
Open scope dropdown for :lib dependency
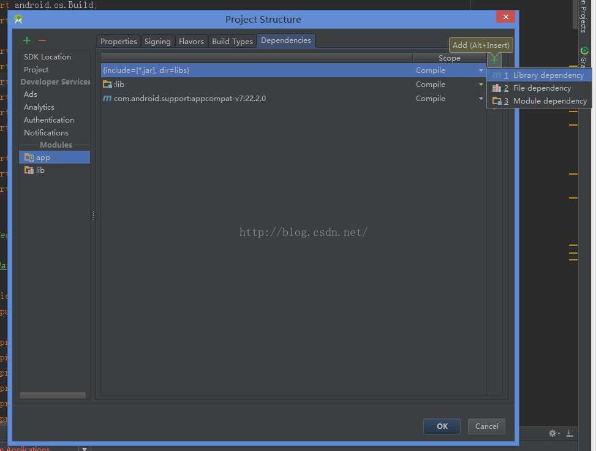point(481,85)
